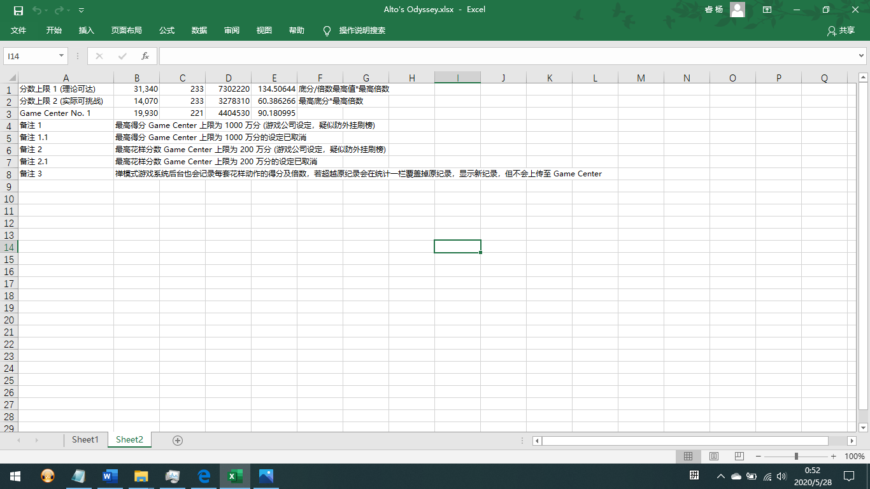The width and height of the screenshot is (870, 489).
Task: Click the next sheet navigation arrow
Action: coord(36,441)
